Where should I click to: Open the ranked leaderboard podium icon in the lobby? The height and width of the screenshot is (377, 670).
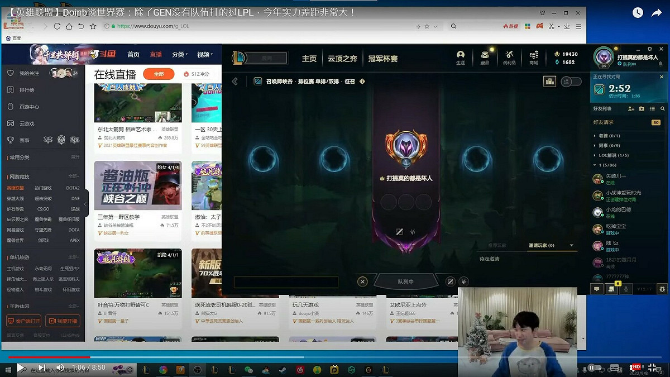point(549,82)
